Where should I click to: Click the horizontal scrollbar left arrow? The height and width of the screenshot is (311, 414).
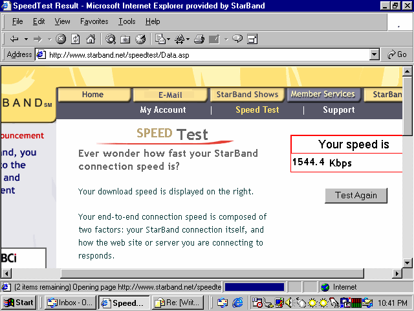coord(6,273)
